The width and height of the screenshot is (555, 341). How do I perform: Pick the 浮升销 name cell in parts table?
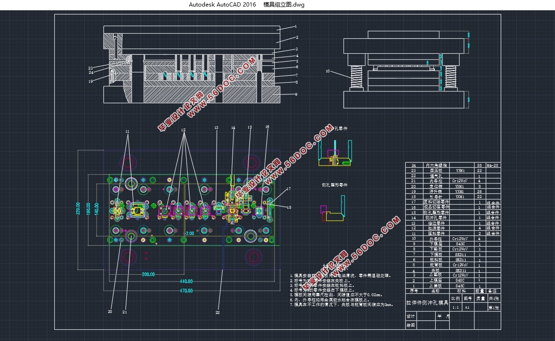point(436,192)
